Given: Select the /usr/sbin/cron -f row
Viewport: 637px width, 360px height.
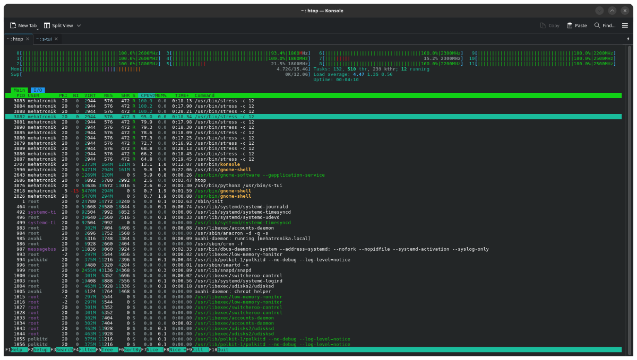Looking at the screenshot, I should [x=313, y=244].
